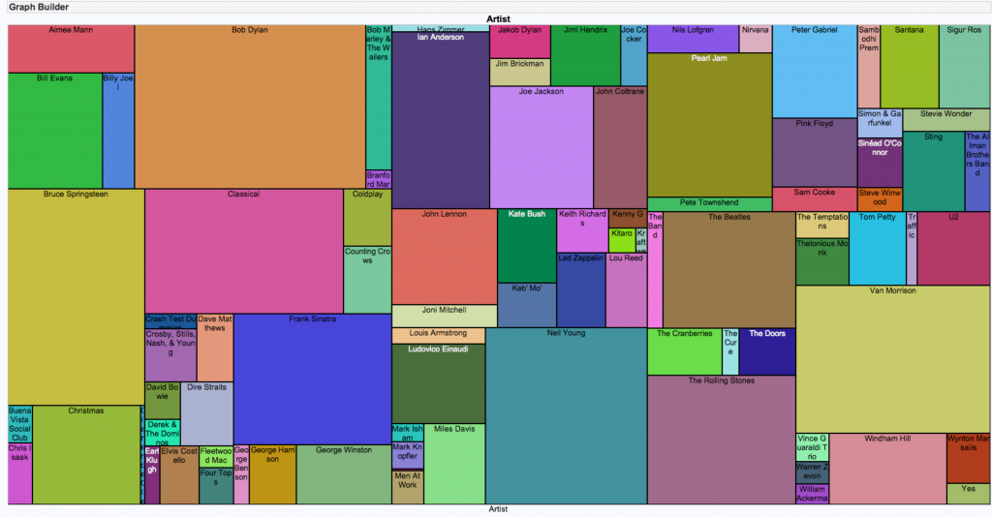Click the Tom Petty tile
The width and height of the screenshot is (992, 517).
point(878,249)
